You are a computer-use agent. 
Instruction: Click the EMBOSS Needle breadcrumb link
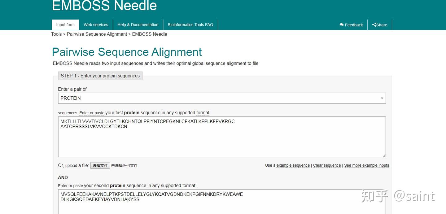coord(150,34)
